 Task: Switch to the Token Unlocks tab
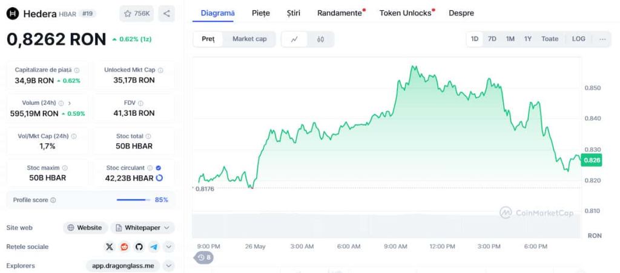405,13
